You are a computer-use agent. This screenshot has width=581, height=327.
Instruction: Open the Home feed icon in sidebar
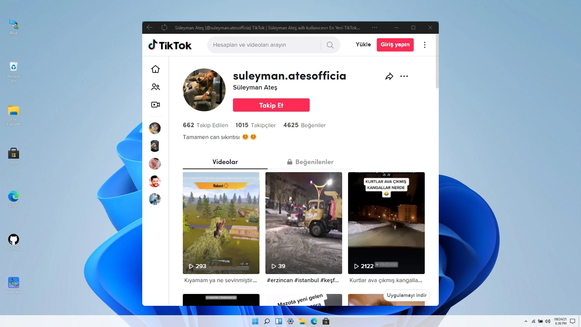pos(155,69)
